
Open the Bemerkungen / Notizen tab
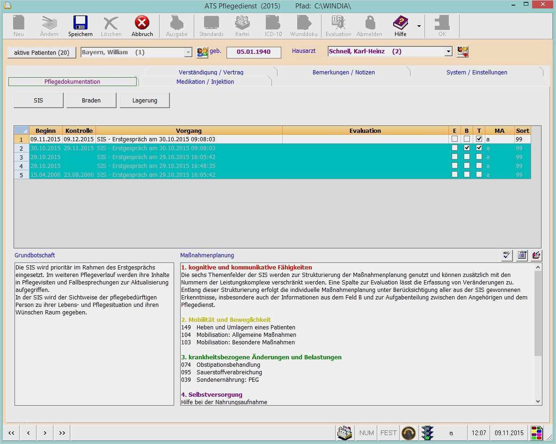344,73
